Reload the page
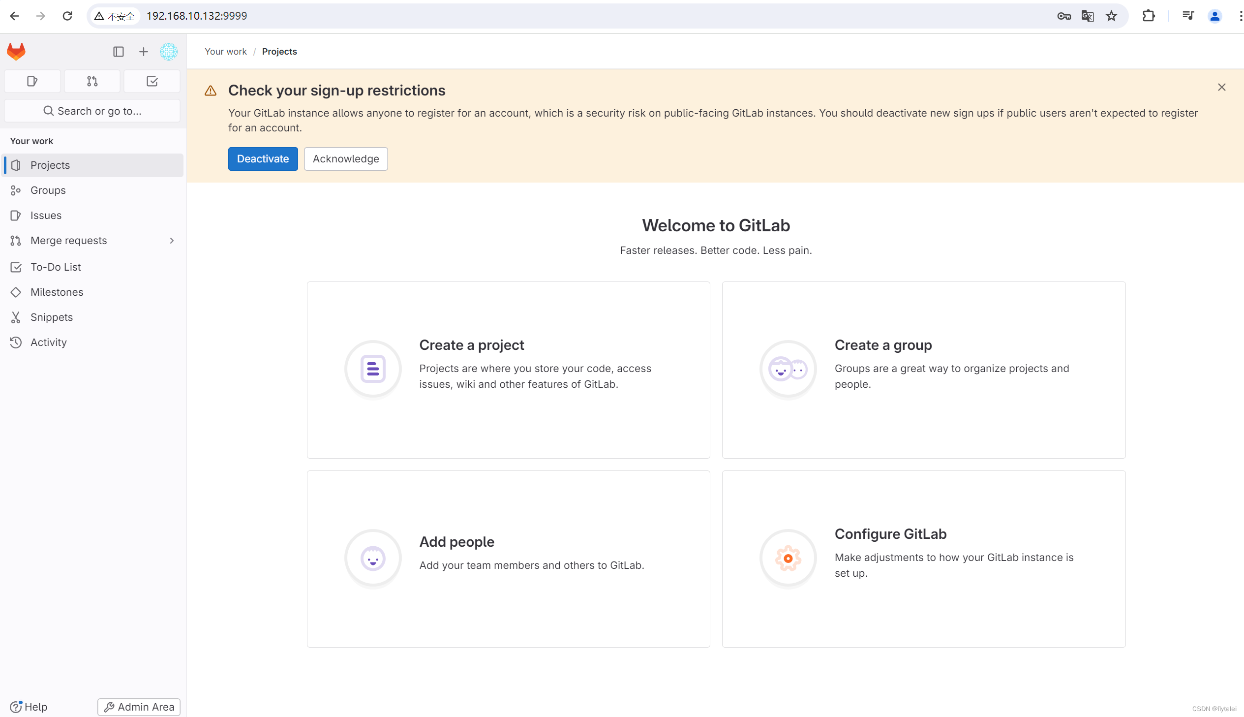The image size is (1244, 717). click(67, 16)
